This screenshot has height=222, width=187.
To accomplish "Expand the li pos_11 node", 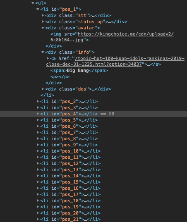I will pyautogui.click(x=38, y=157).
